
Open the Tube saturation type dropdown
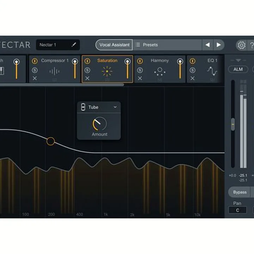click(99, 107)
